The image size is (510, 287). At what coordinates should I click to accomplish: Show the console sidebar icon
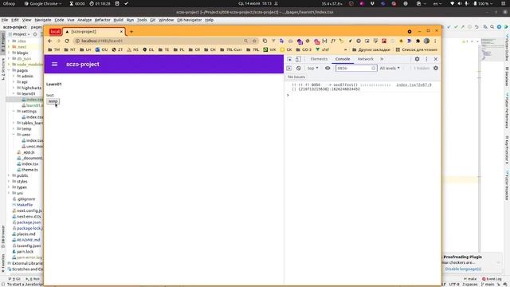point(288,68)
